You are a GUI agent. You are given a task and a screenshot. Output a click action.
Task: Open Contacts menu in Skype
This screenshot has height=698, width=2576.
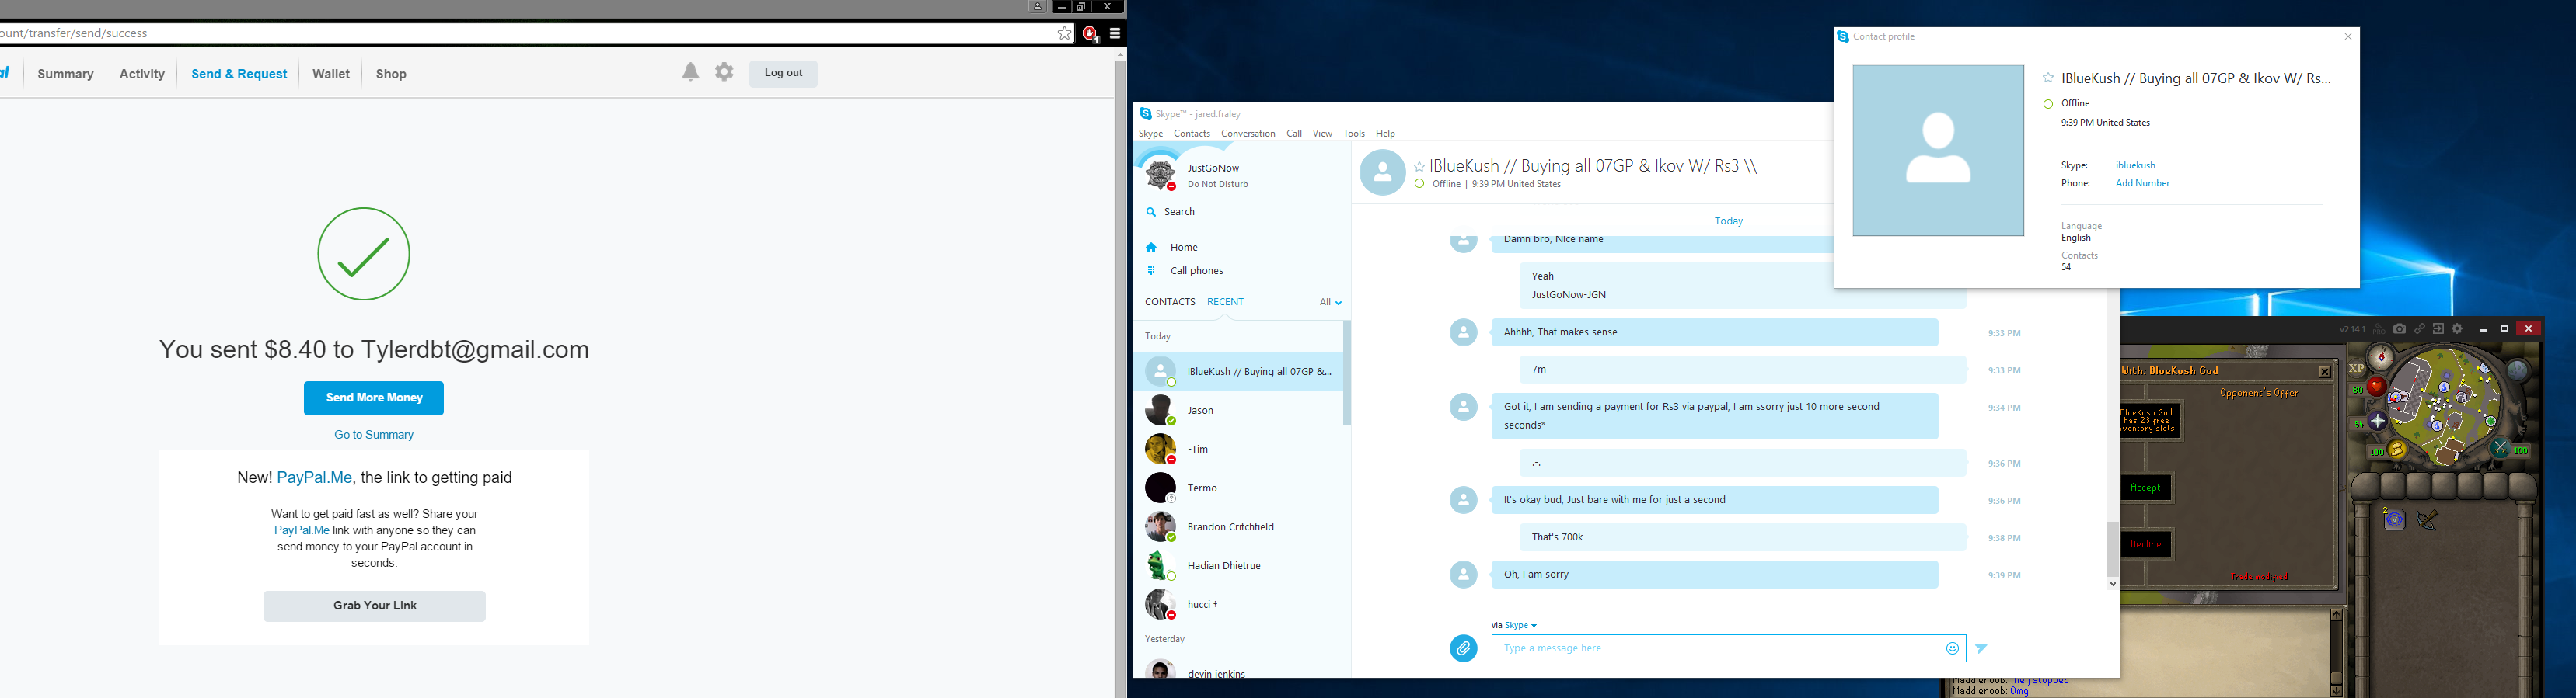click(1192, 134)
